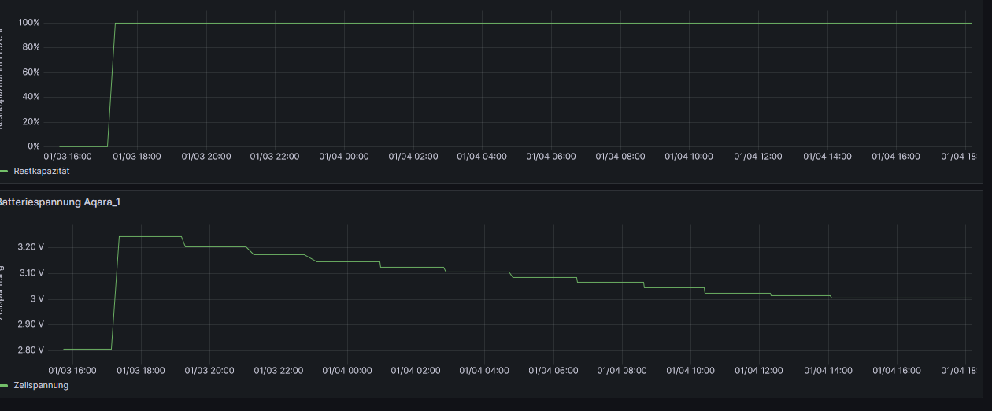Click 01/03 22:00 on the Restkapazität chart time axis
The image size is (992, 411).
coord(275,157)
